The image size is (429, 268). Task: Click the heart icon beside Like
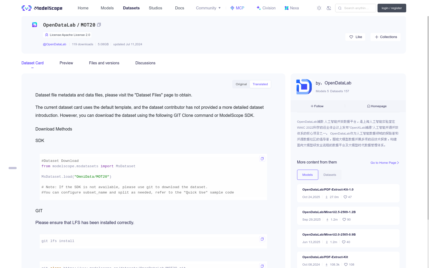coord(351,37)
